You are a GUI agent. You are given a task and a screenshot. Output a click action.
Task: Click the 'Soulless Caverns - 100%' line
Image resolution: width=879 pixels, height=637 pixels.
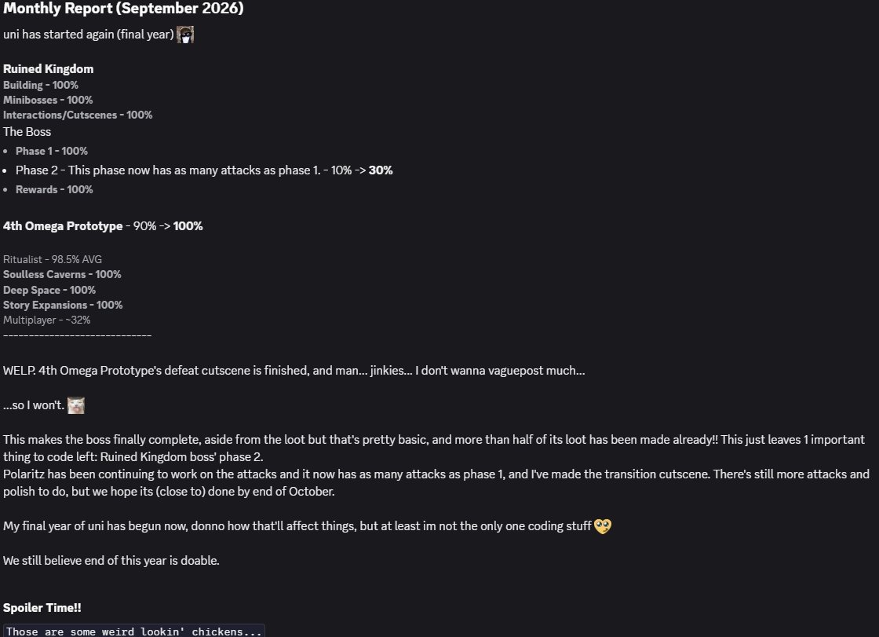62,274
